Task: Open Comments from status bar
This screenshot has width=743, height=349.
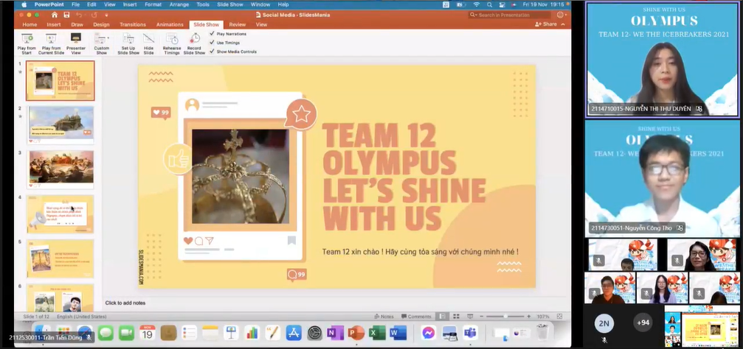Action: coord(417,317)
